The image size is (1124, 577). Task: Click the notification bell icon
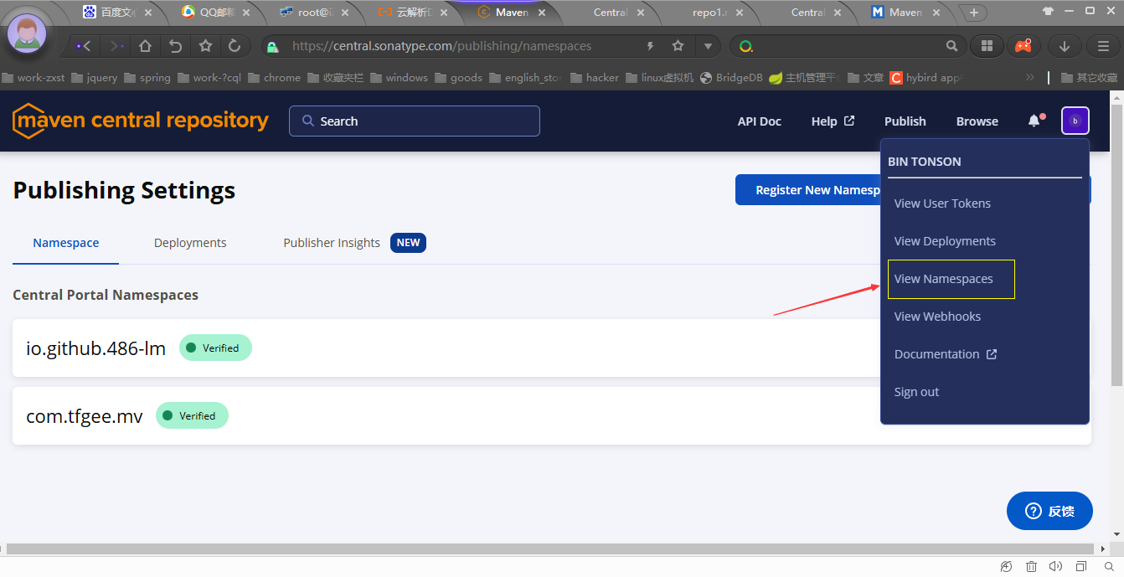click(x=1035, y=121)
